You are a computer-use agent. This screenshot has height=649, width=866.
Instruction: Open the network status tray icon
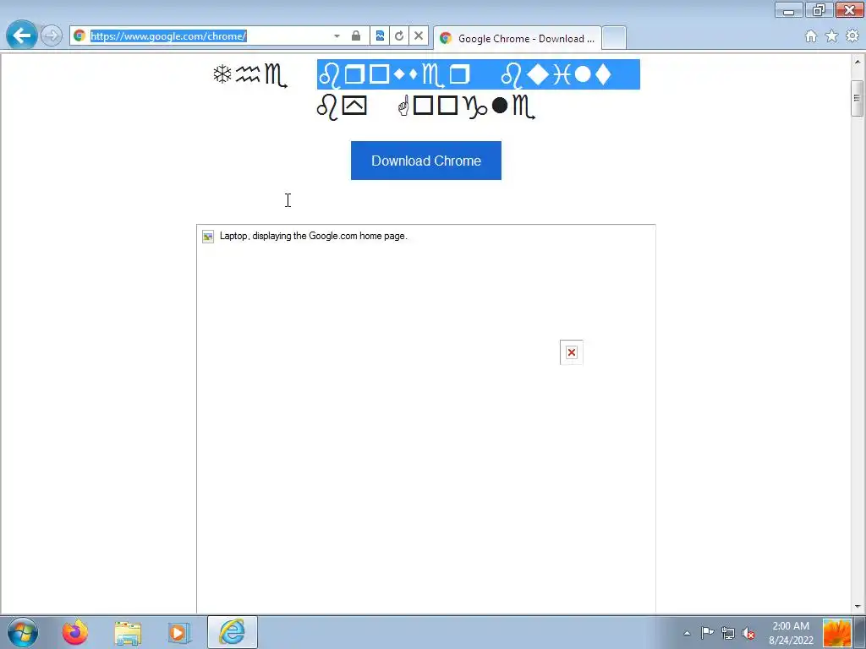click(x=728, y=633)
